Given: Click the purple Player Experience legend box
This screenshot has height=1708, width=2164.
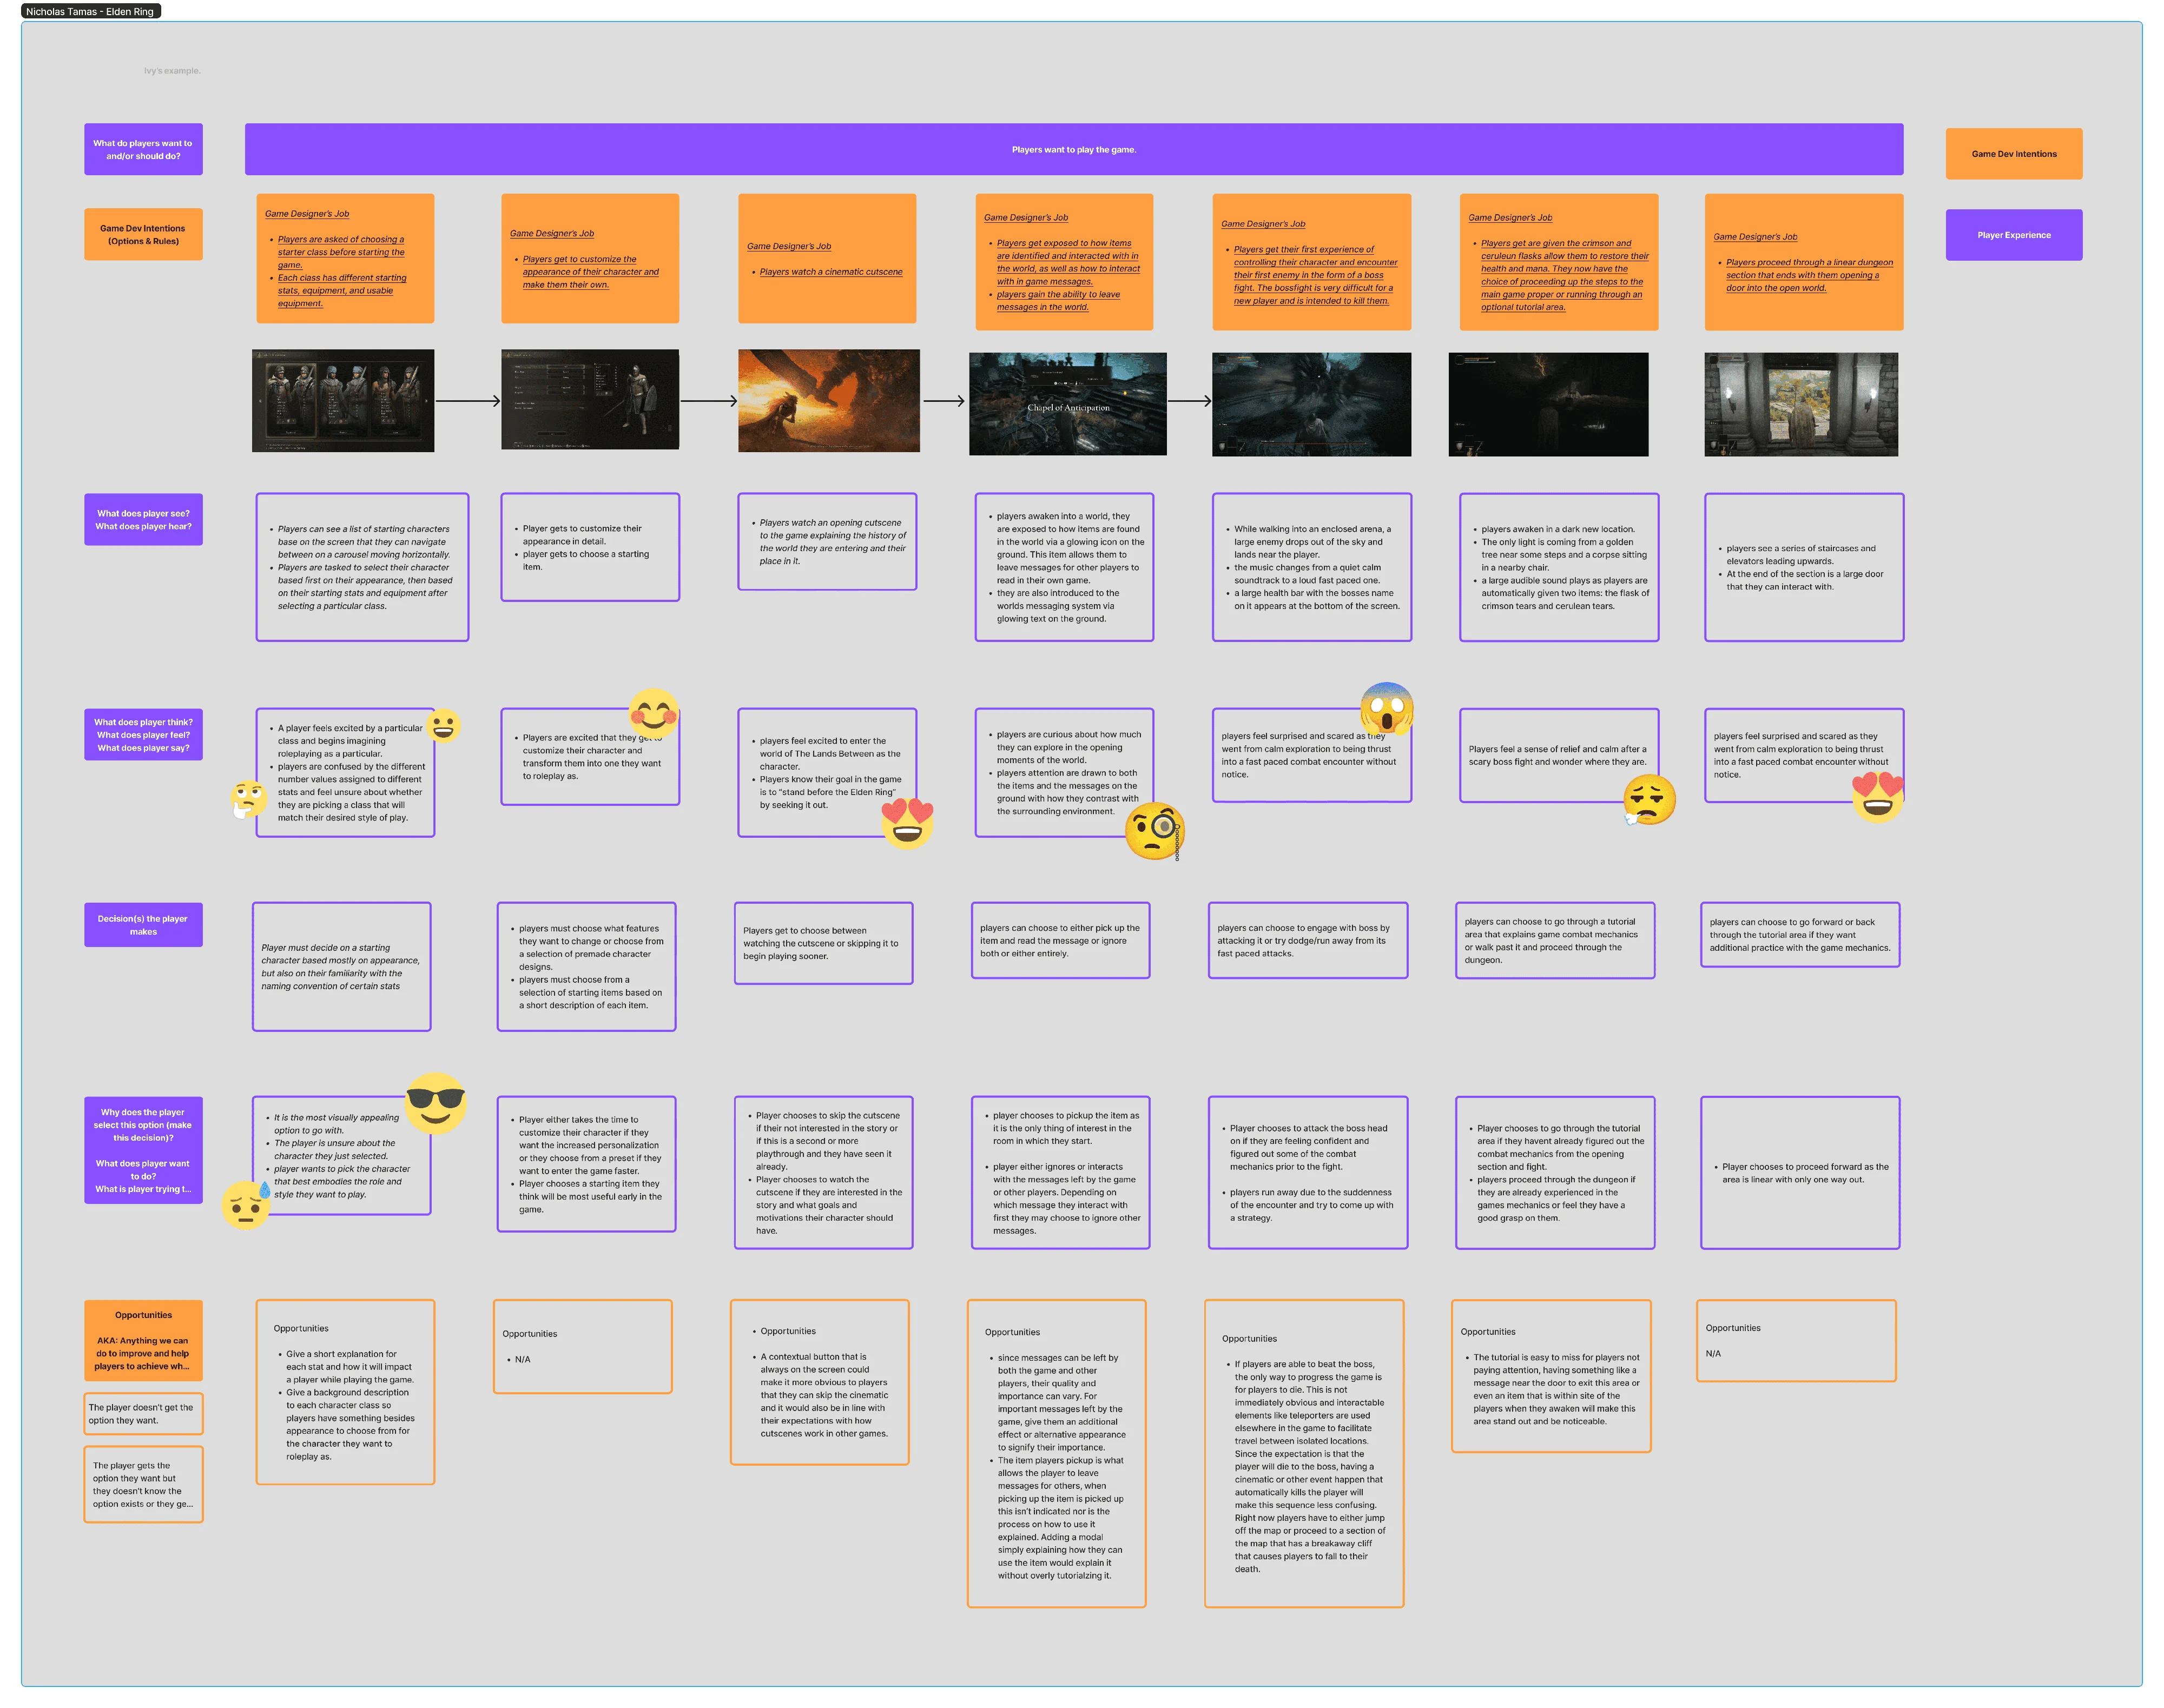Looking at the screenshot, I should tap(2013, 235).
